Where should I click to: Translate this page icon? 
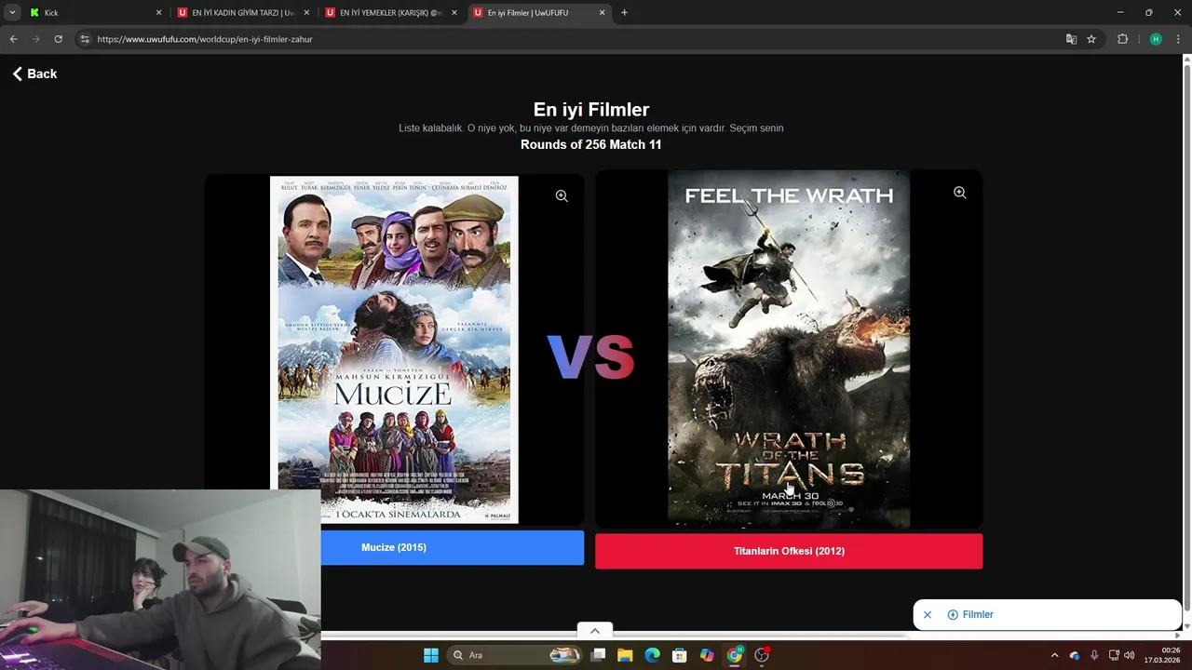pos(1071,39)
